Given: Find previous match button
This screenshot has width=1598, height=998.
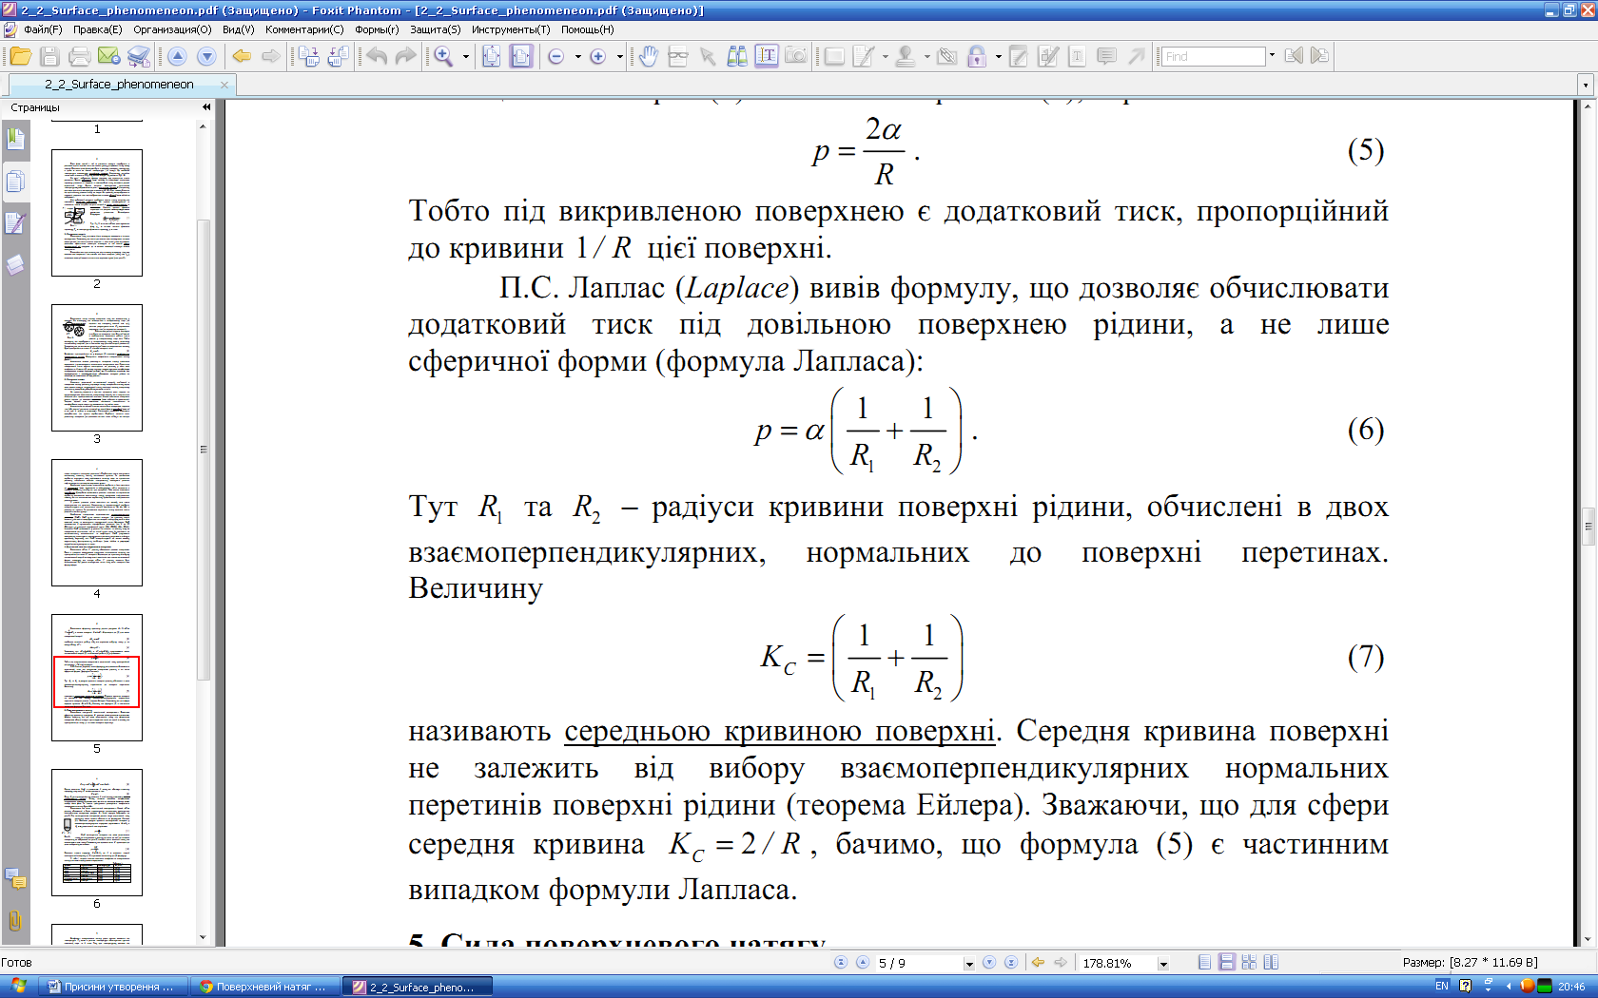Looking at the screenshot, I should point(1294,56).
